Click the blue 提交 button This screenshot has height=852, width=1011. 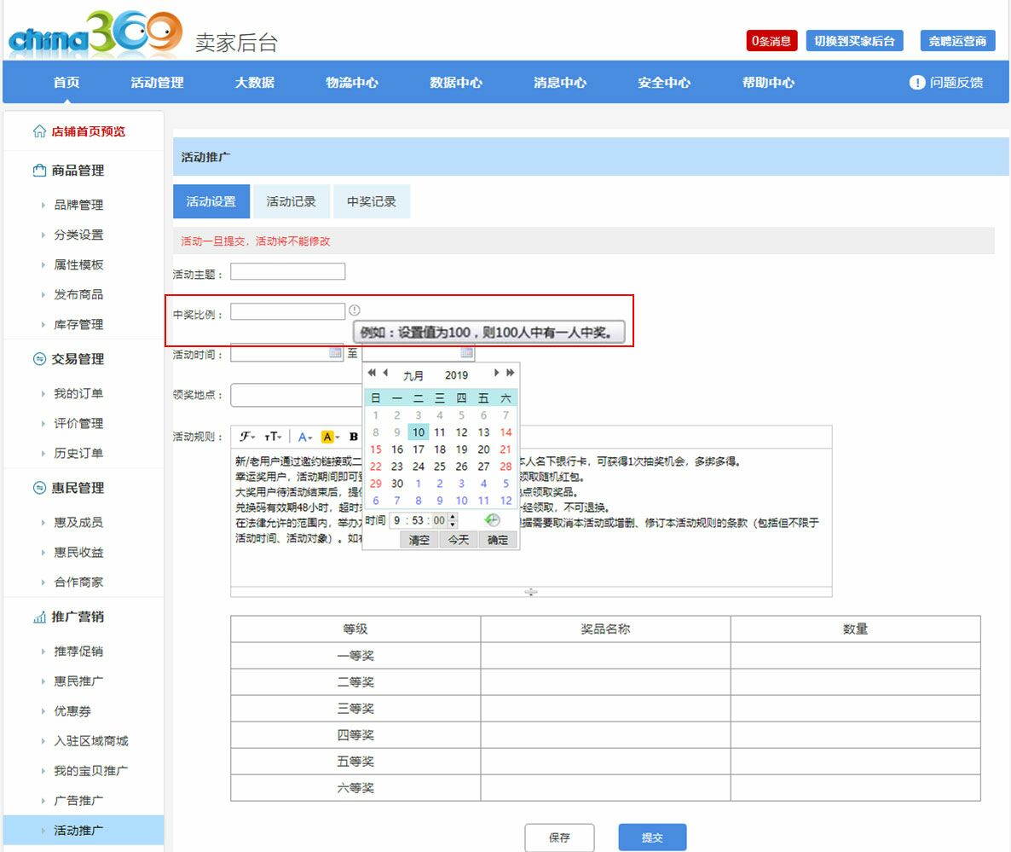(x=652, y=838)
